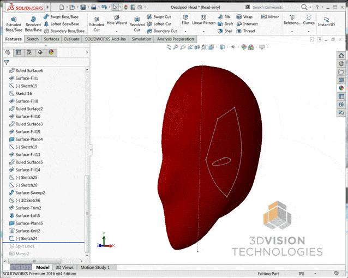Click the feature tree vertical scrollbar
This screenshot has height=278, width=348.
87,214
